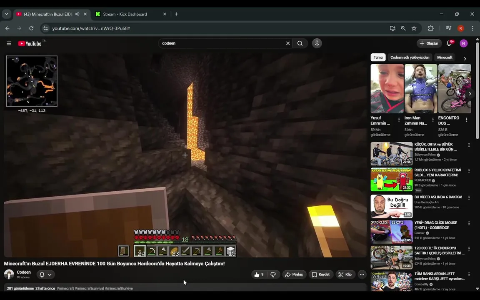480x300 pixels.
Task: Install app icon in address bar
Action: pos(392,28)
